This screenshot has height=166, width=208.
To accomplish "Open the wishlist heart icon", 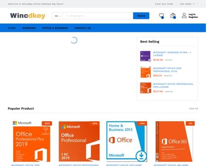I will pos(161,16).
